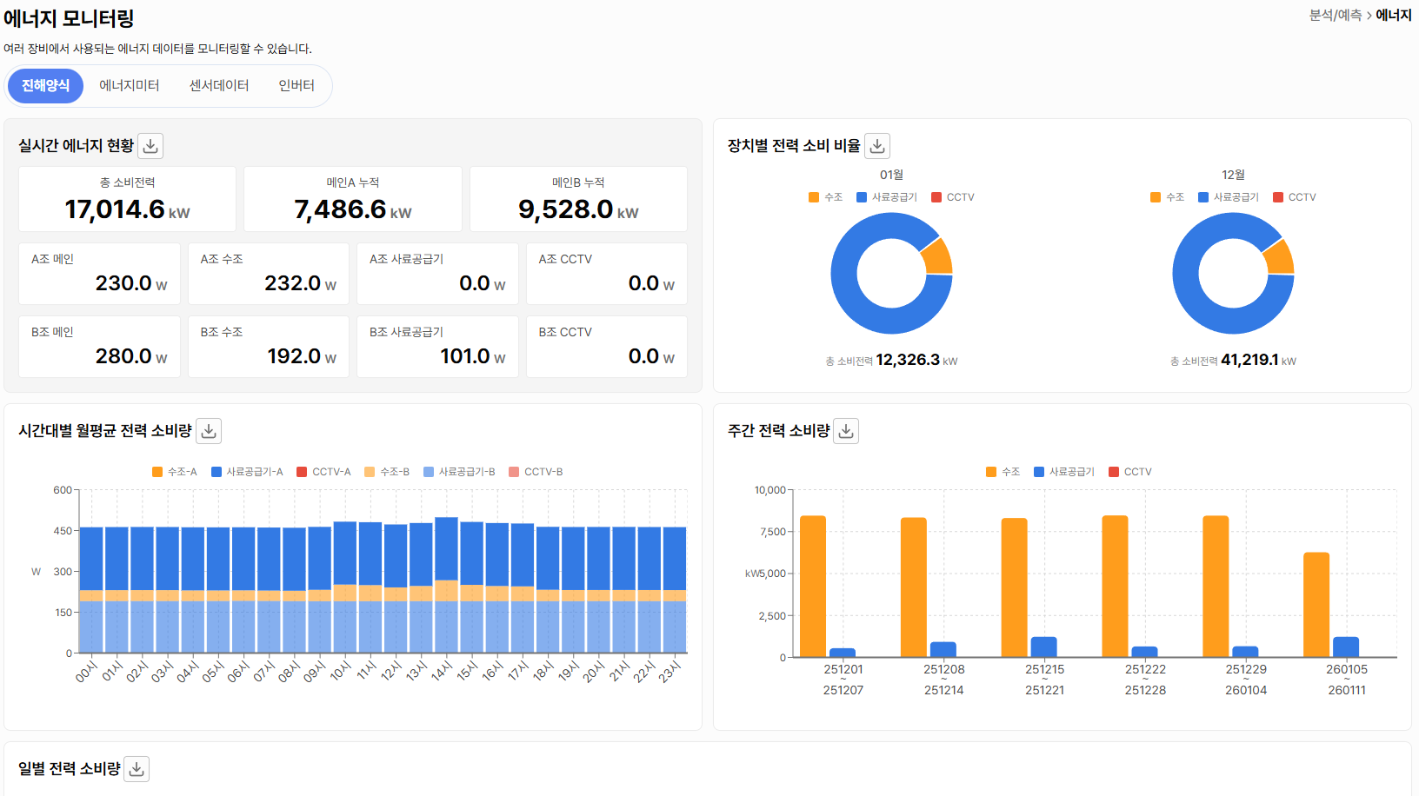Switch to the 에너지미터 tab
Image resolution: width=1419 pixels, height=796 pixels.
coord(129,86)
